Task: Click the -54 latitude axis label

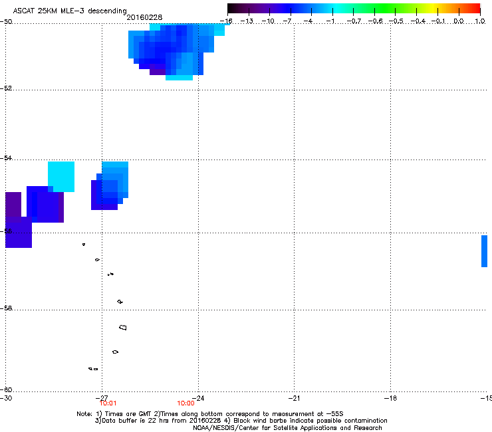Action: click(6, 158)
